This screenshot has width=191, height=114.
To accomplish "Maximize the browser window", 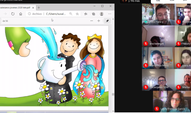I will click(x=102, y=6).
